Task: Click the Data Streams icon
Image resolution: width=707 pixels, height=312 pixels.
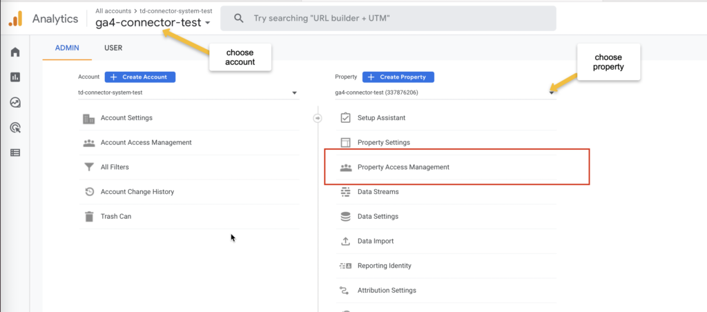Action: 345,192
